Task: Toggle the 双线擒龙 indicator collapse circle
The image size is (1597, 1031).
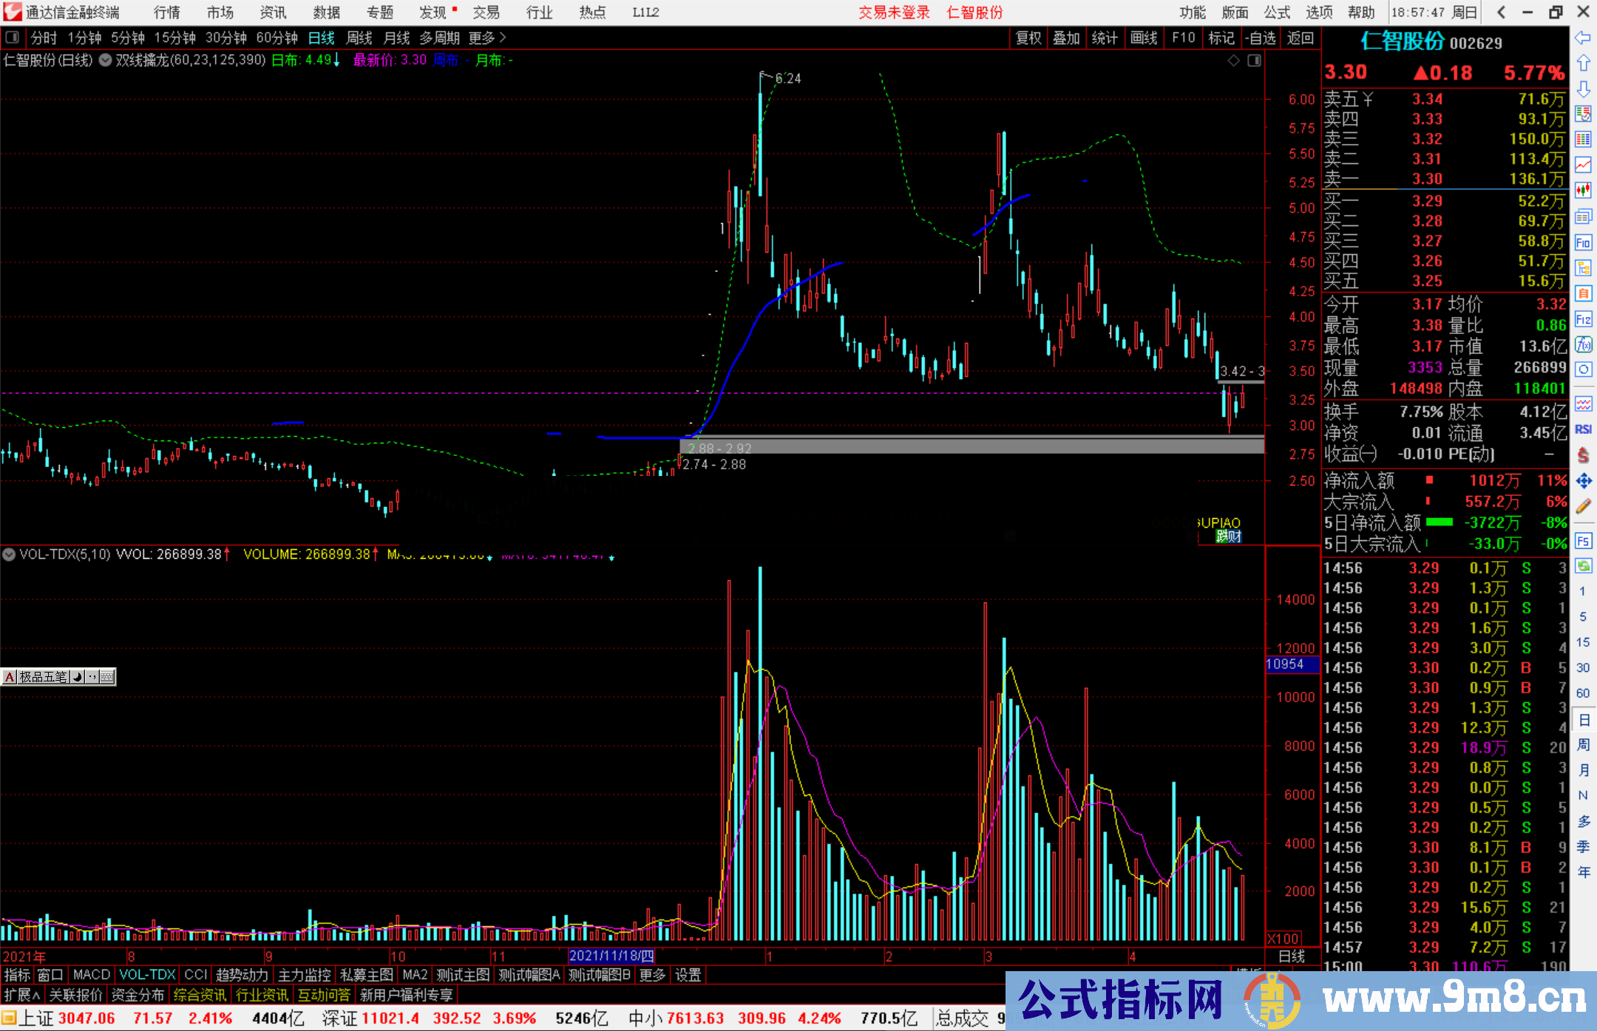Action: [x=105, y=60]
